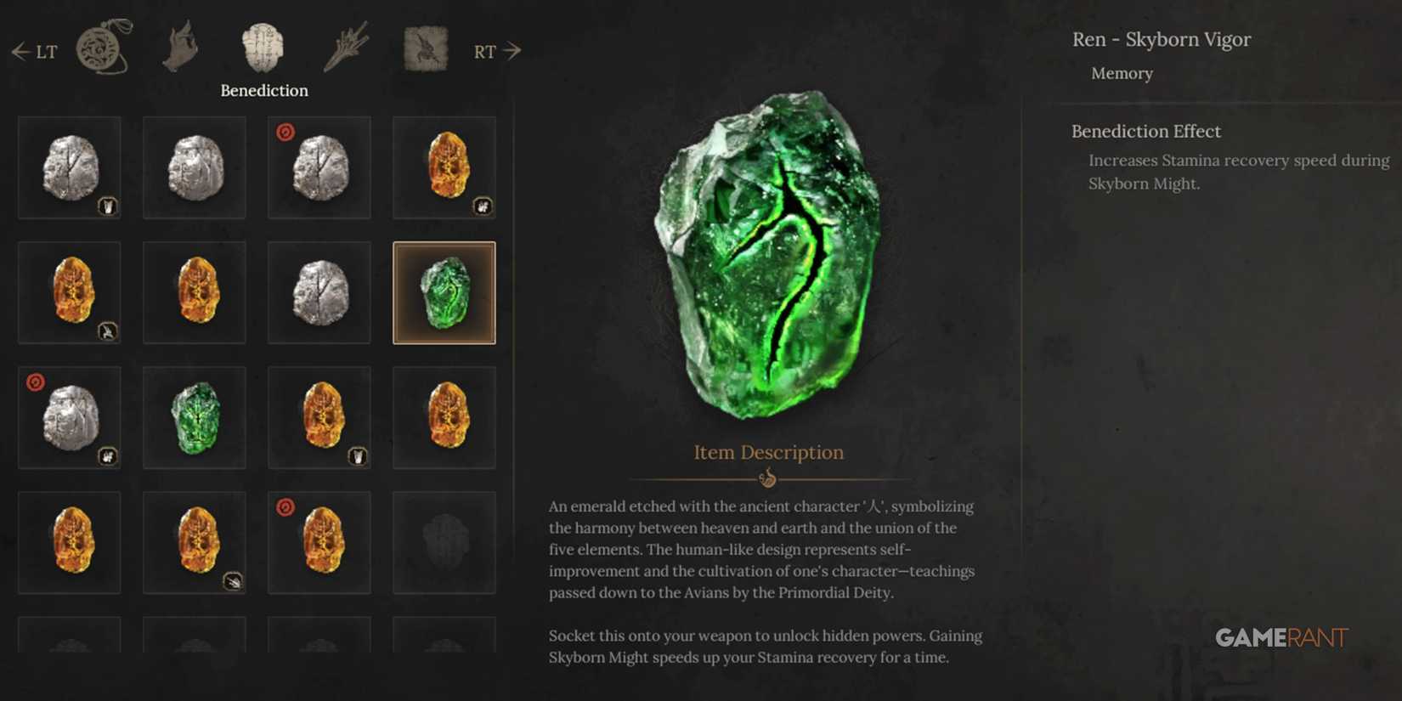Select the hand gesture category icon
Viewport: 1402px width, 701px height.
tap(181, 48)
